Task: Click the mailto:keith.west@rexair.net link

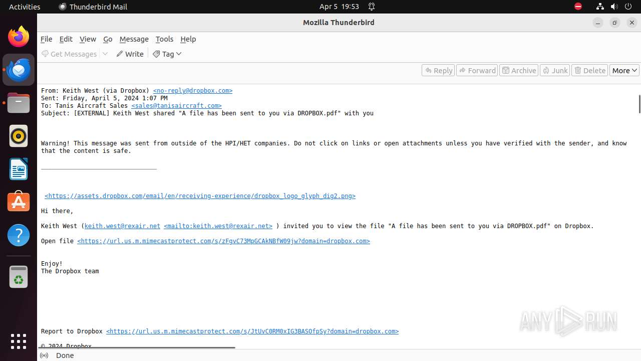Action: [x=218, y=226]
